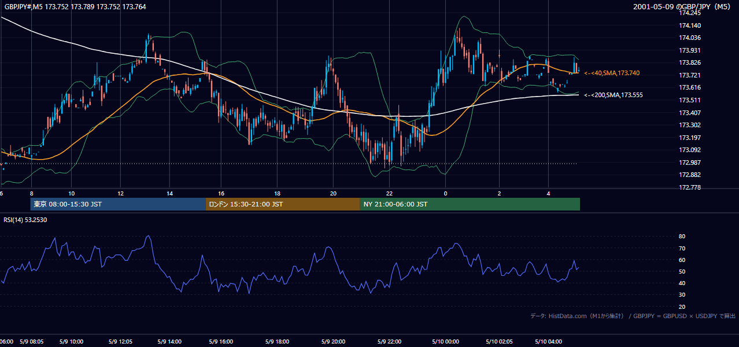Click the 5/9 12:05 bottom time label
The height and width of the screenshot is (347, 739).
[x=120, y=341]
